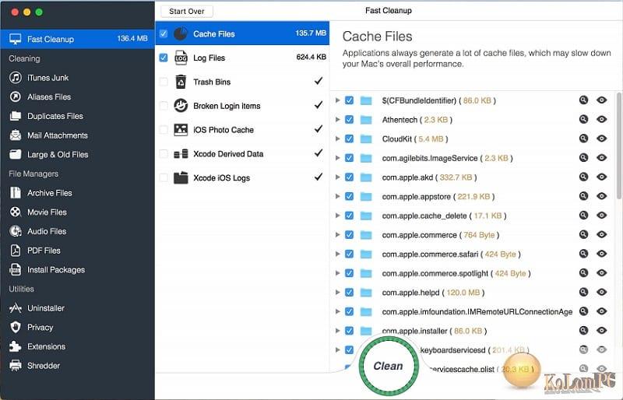Image resolution: width=623 pixels, height=400 pixels.
Task: Check the Xcode iOS Logs checkbox
Action: point(164,177)
